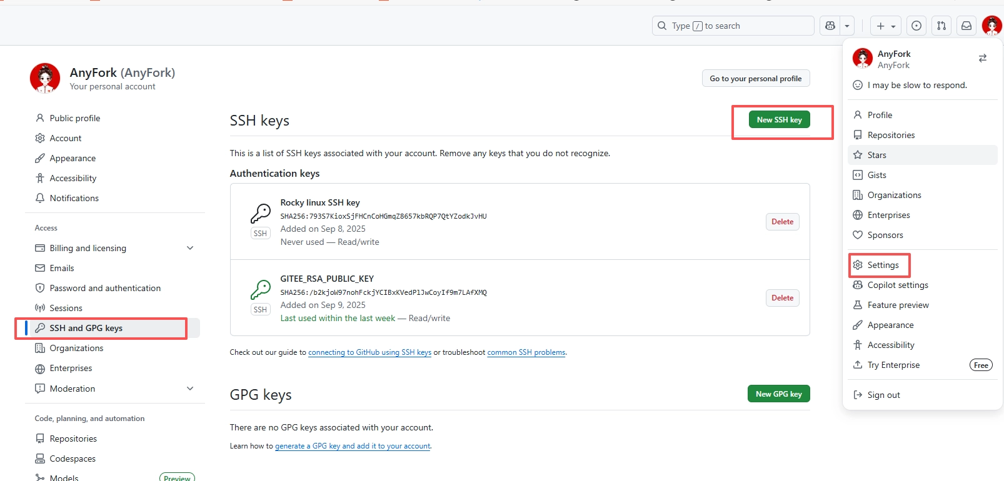Open SSH and GPG keys sidebar item
This screenshot has width=1004, height=481.
[x=86, y=328]
